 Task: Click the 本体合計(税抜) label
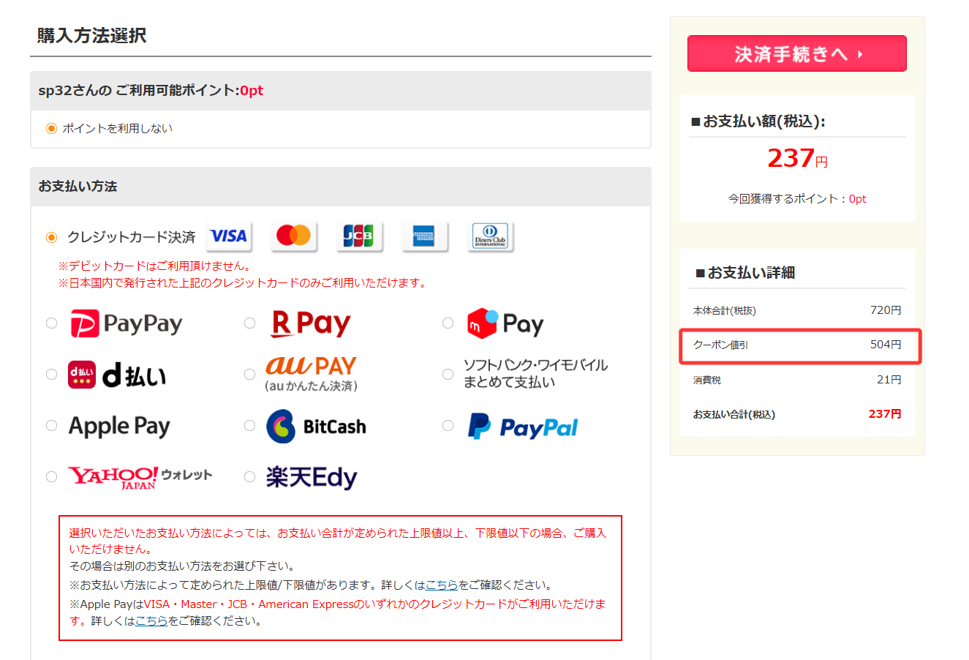[x=725, y=311]
